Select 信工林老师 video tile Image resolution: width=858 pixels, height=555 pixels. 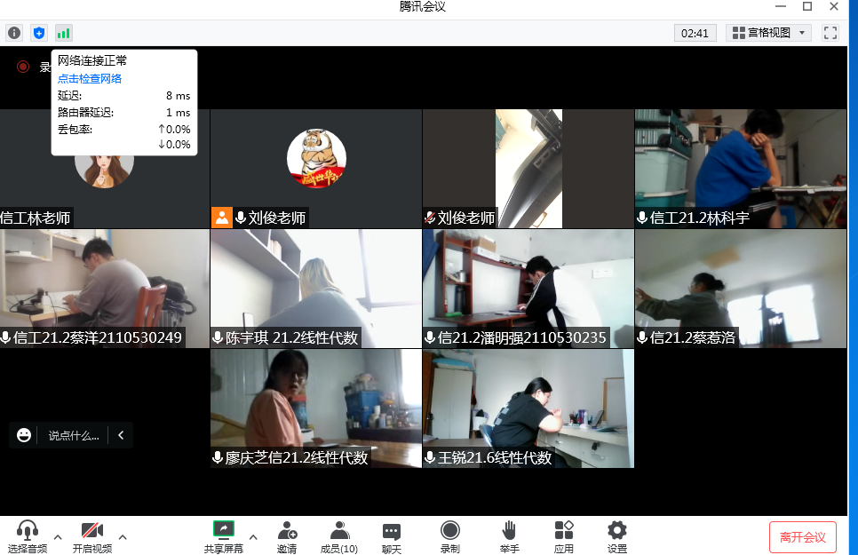pos(105,169)
